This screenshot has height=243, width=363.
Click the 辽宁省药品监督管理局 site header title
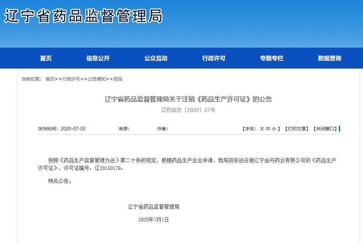point(83,16)
